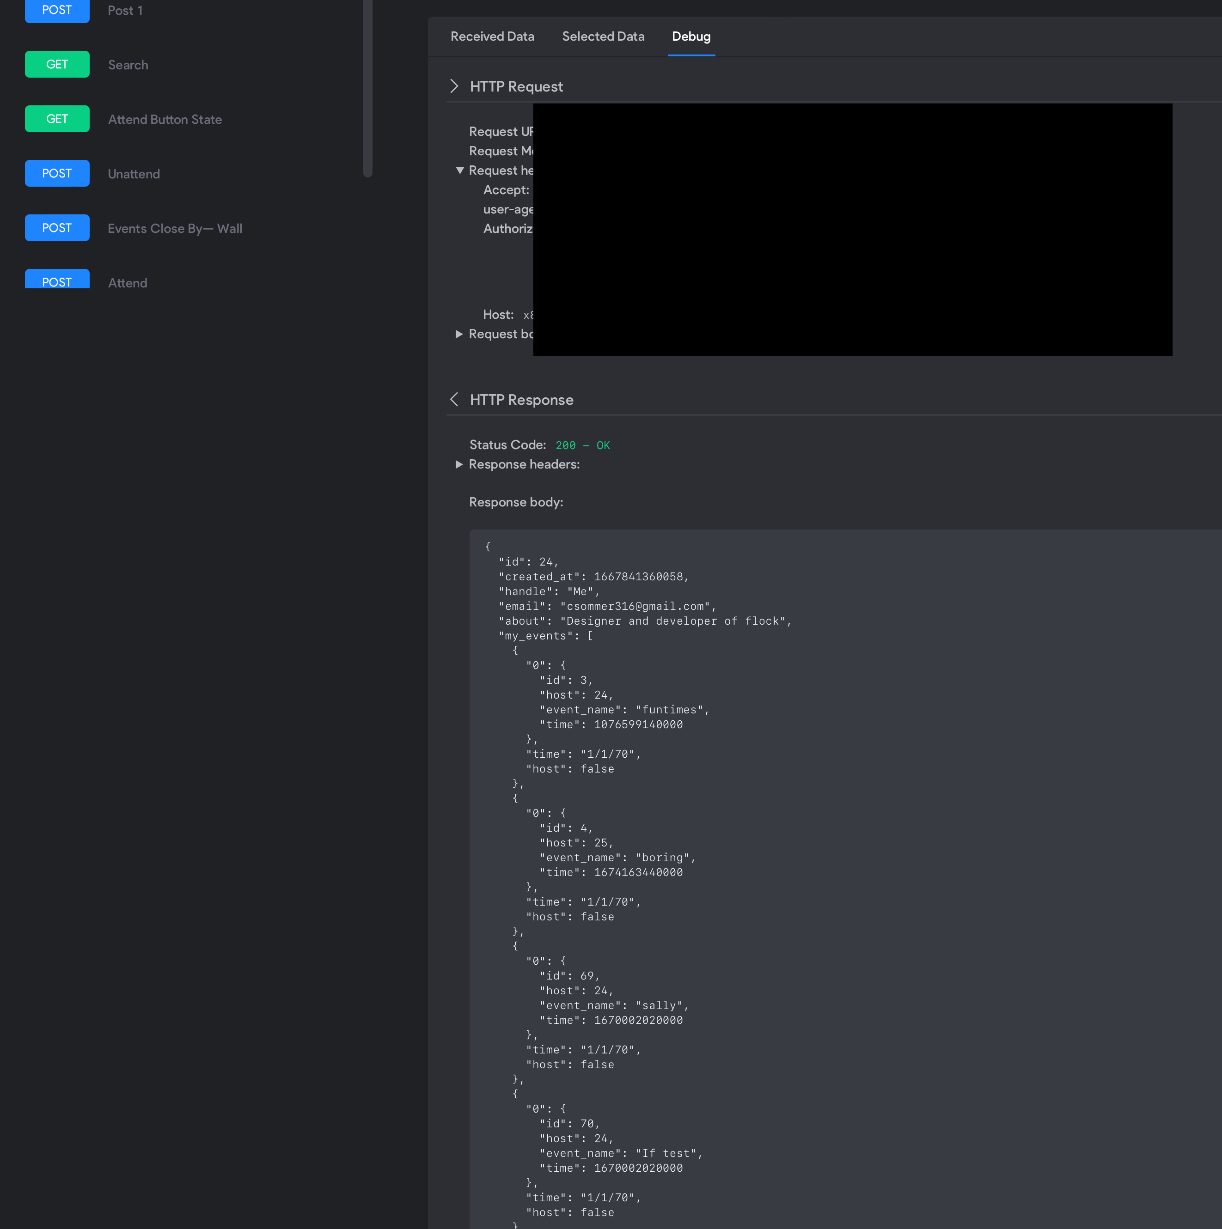
Task: Collapse the Request headers triangle
Action: (459, 170)
